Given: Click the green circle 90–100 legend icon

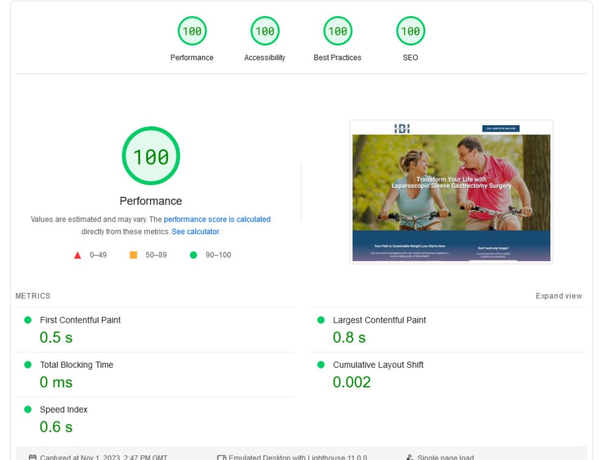Looking at the screenshot, I should tap(193, 255).
